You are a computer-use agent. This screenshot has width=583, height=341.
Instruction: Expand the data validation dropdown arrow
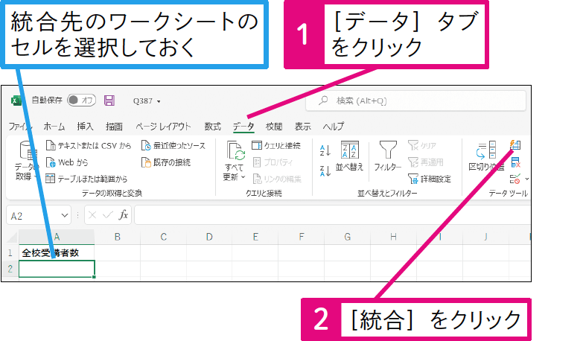coord(527,179)
